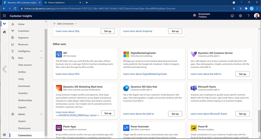261x139 pixels.
Task: Click the large left collapse arrow
Action: tap(4, 69)
